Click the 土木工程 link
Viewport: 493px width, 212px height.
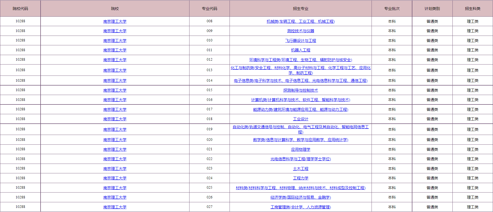tap(300, 169)
